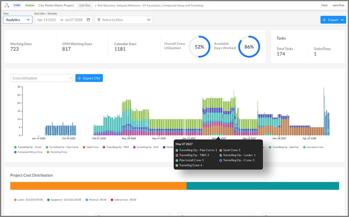Toggle Tunnelling Op. - TBM chart legend series
This screenshot has height=217, width=349.
(116, 147)
